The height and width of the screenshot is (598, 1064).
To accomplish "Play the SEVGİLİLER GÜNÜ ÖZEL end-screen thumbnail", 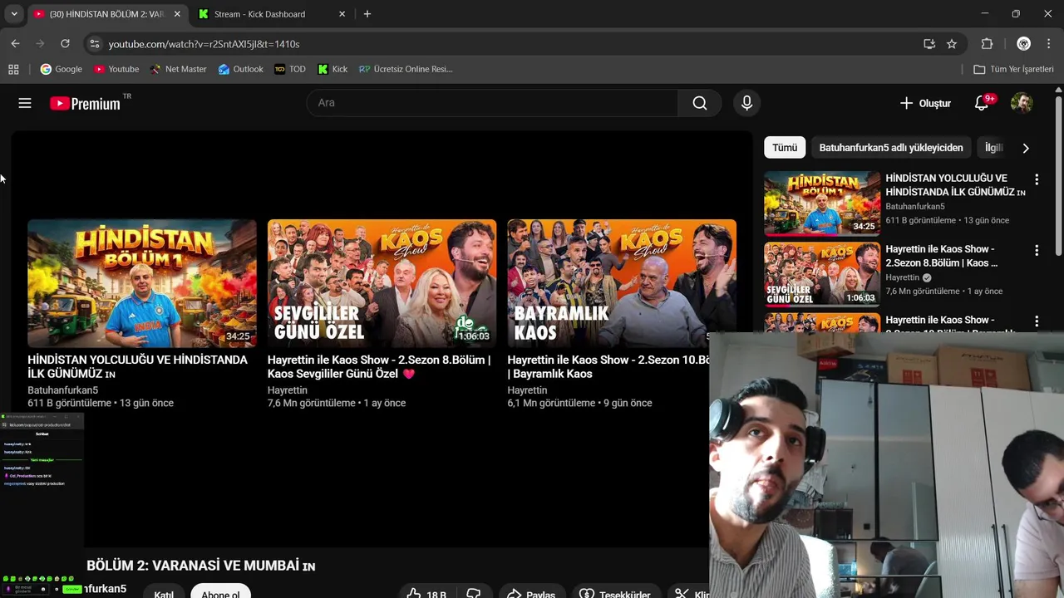I will click(382, 283).
